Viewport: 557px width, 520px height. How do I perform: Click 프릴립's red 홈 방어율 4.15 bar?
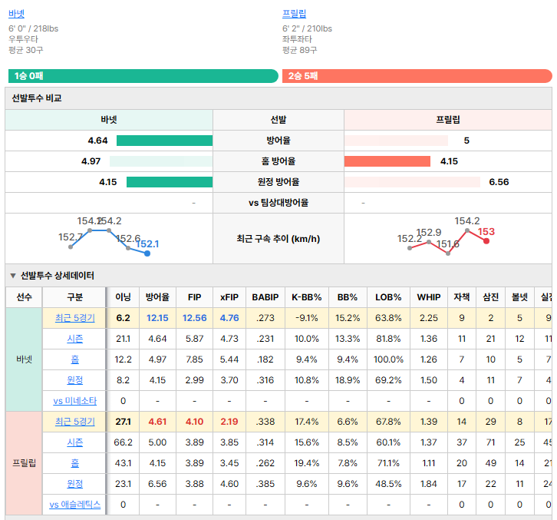tap(387, 161)
